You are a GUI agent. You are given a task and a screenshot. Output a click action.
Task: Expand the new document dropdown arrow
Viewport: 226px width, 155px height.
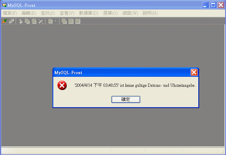point(55,21)
